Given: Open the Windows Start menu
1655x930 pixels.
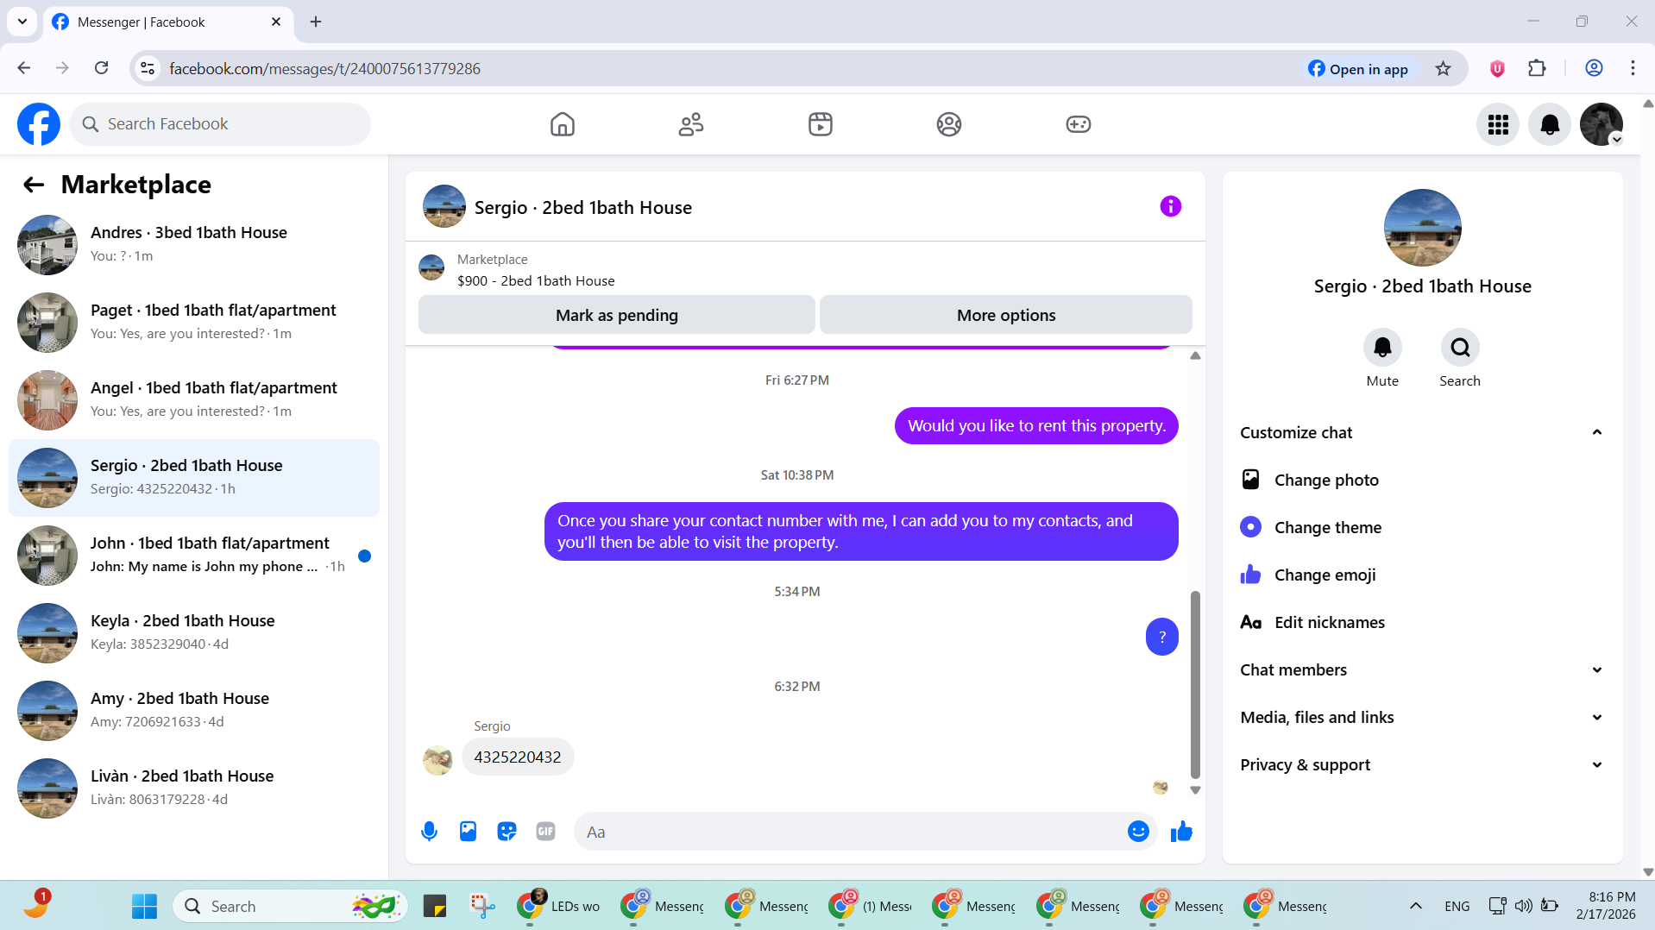Looking at the screenshot, I should [144, 906].
